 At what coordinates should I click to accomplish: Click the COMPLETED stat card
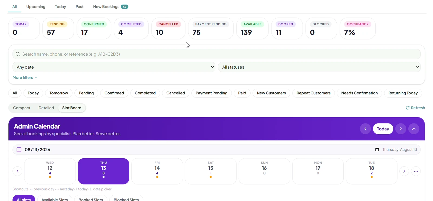click(131, 28)
